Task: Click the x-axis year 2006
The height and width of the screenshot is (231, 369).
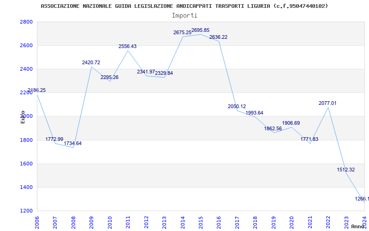Action: tap(37, 223)
